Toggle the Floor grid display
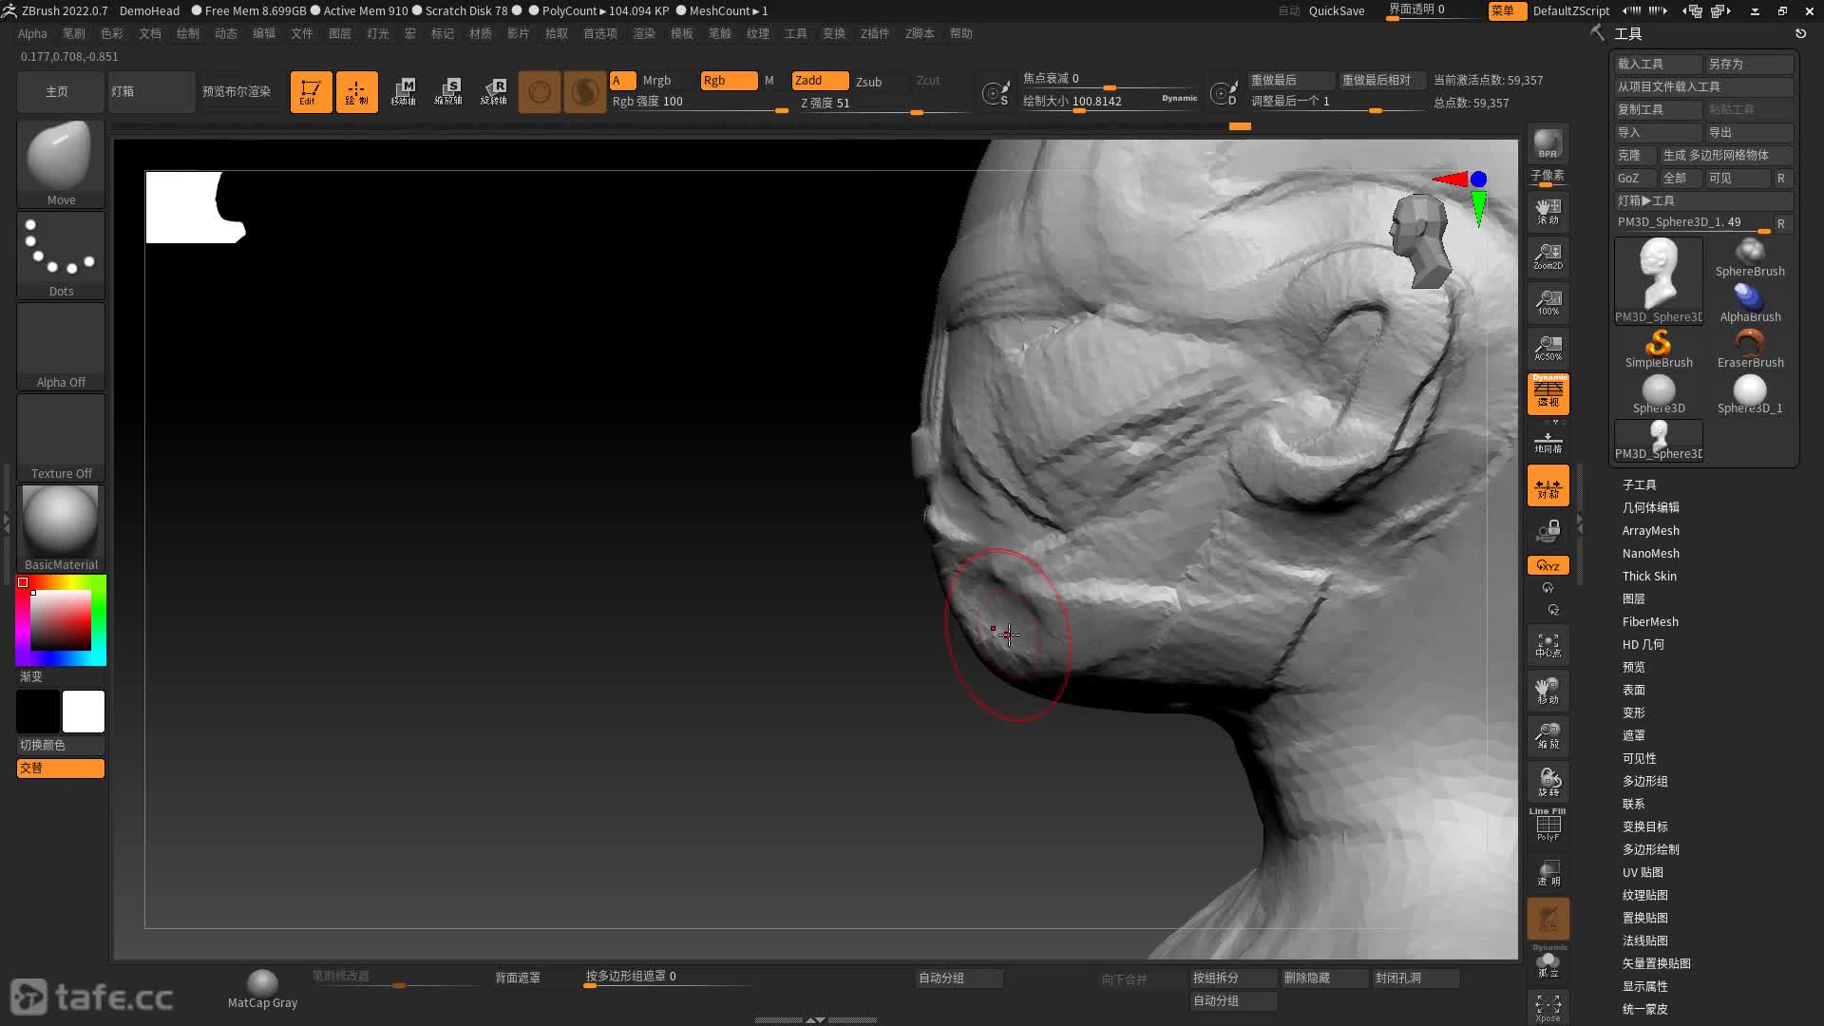The width and height of the screenshot is (1824, 1026). [1548, 442]
